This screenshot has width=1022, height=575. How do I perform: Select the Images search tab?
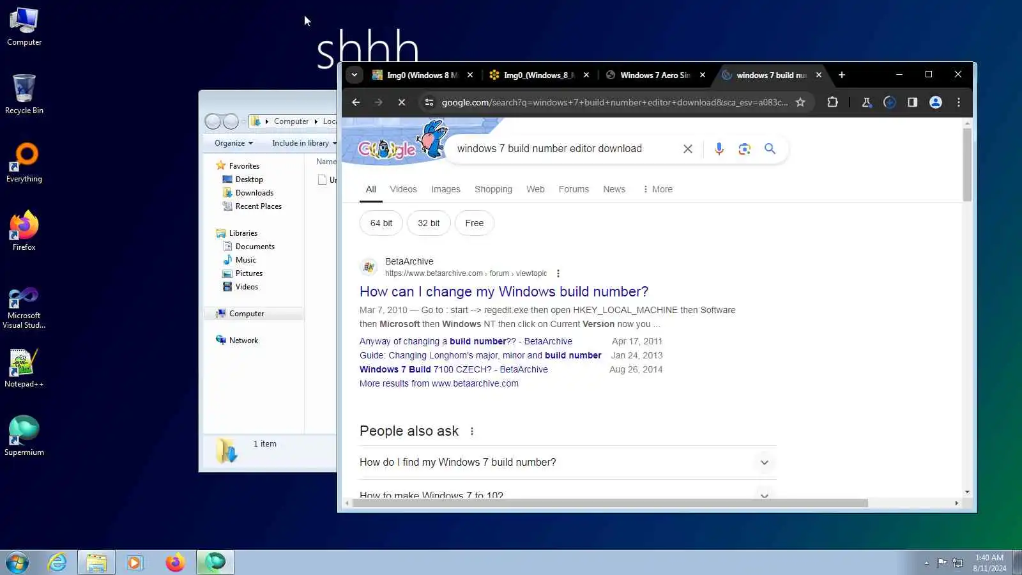pyautogui.click(x=446, y=189)
